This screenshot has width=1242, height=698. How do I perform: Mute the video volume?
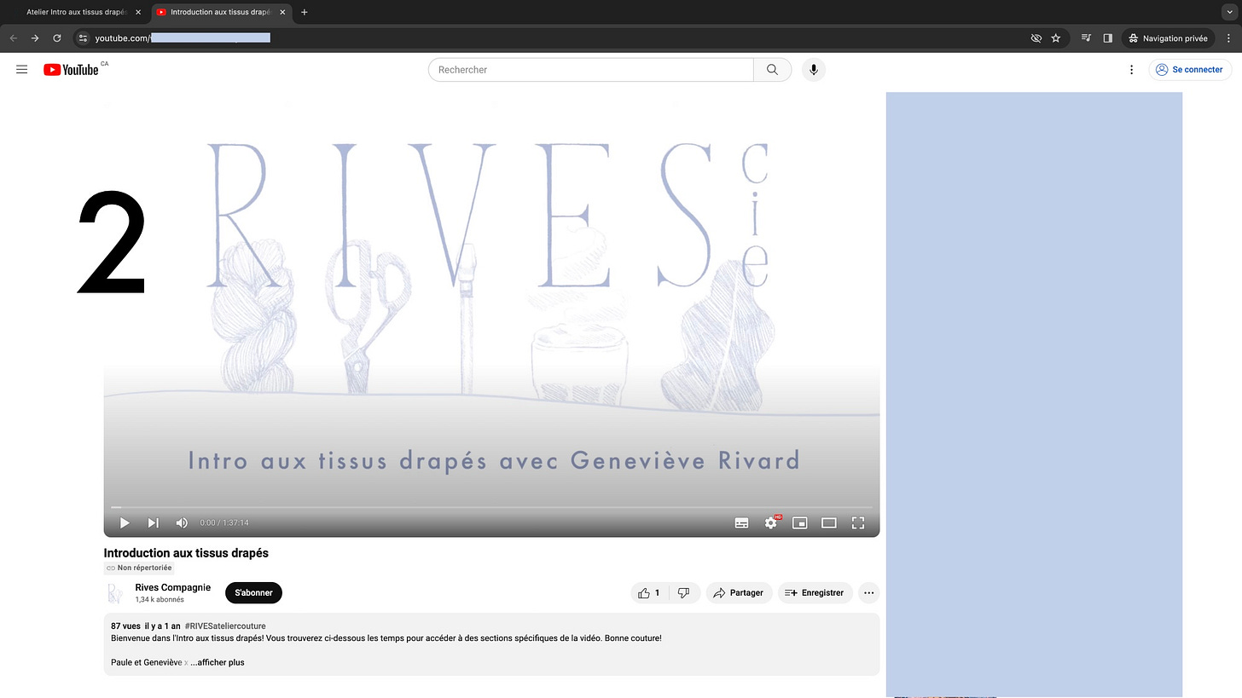pos(182,522)
